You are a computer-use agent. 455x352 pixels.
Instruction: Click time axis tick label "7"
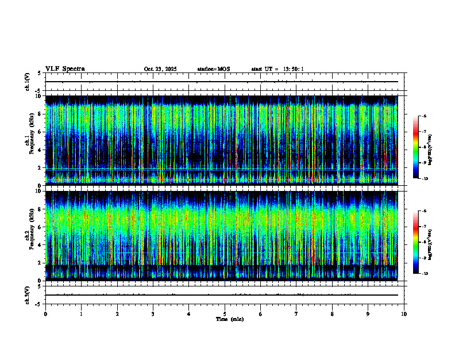[296, 314]
